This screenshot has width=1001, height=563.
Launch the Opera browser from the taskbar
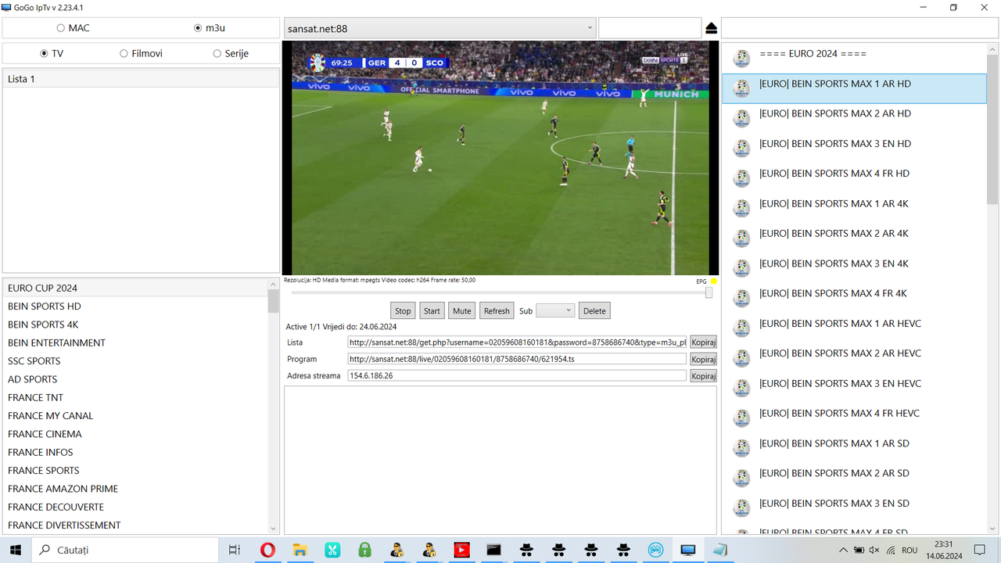[267, 550]
